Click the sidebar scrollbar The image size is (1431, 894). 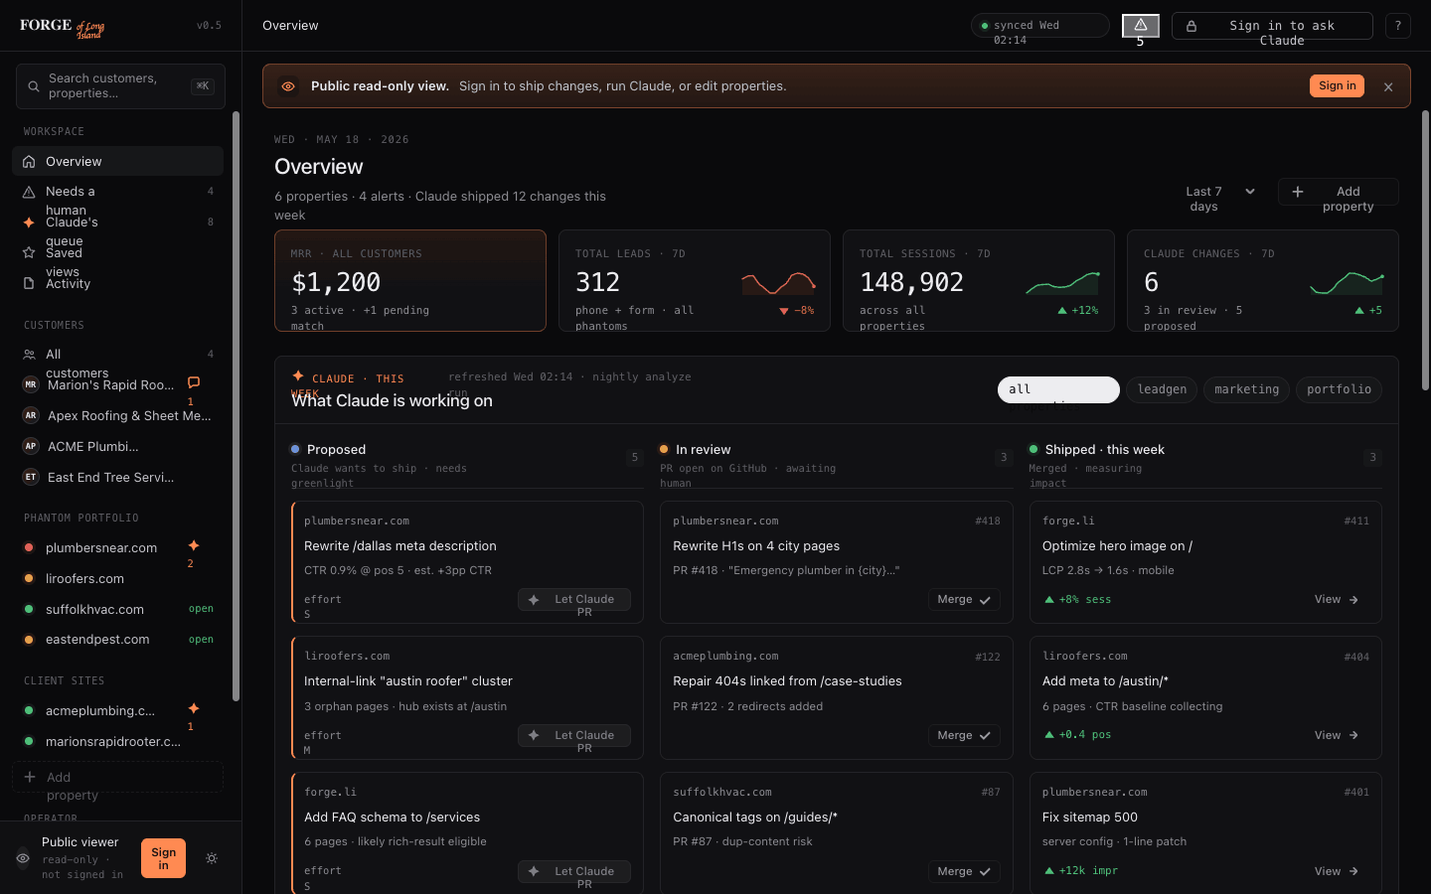tap(236, 407)
